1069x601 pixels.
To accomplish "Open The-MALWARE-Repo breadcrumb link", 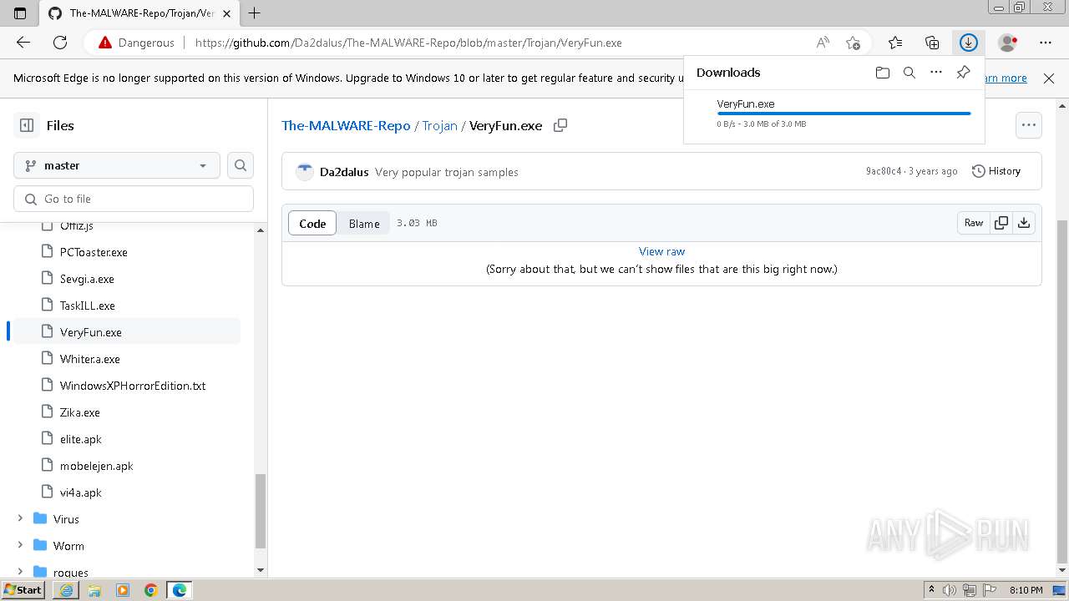I will click(x=346, y=125).
